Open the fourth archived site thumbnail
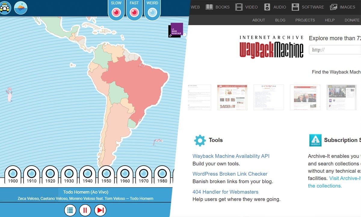 305,97
